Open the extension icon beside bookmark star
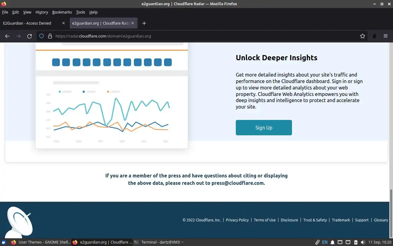Viewport: 393px width, 246px height. [x=375, y=36]
